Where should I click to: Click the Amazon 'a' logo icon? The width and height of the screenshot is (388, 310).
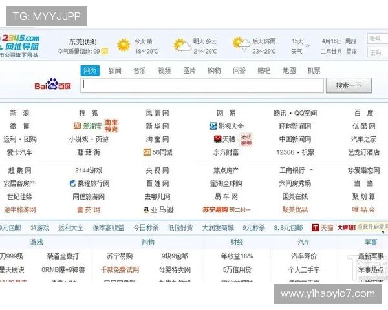tap(147, 210)
